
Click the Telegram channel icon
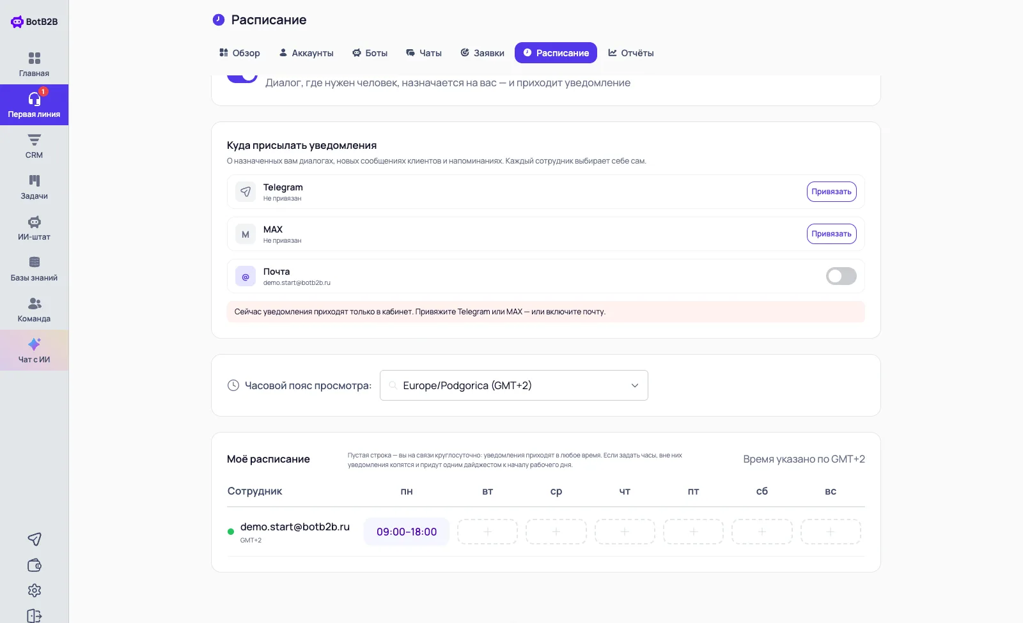tap(246, 192)
